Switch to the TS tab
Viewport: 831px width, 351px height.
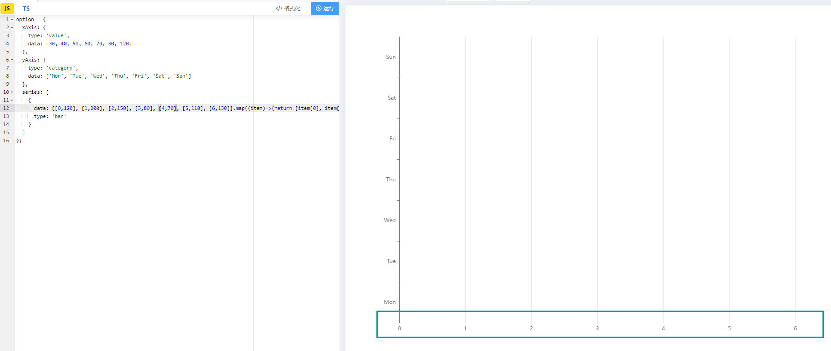[26, 9]
